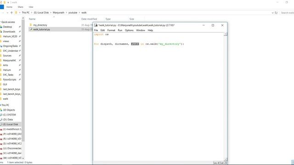Open Helium_VE20 pinned folder

10,37
